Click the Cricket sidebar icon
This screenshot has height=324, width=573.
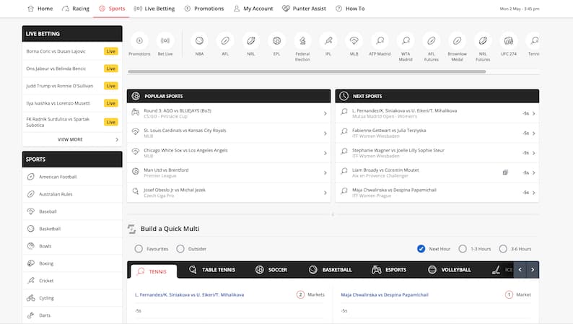[x=31, y=281]
